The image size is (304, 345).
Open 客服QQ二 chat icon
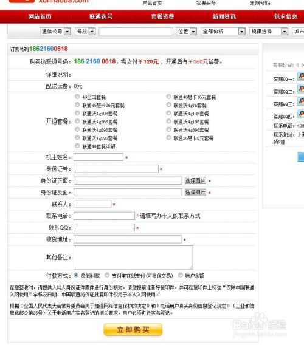pyautogui.click(x=301, y=89)
